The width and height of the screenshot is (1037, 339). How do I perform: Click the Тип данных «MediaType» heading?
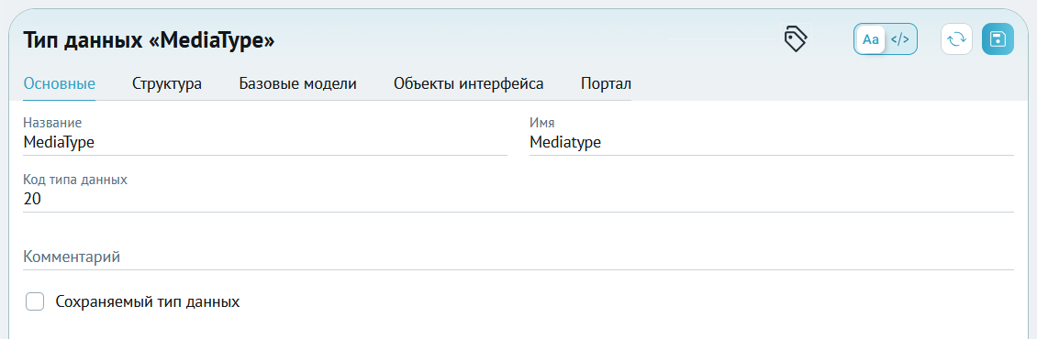tap(149, 40)
